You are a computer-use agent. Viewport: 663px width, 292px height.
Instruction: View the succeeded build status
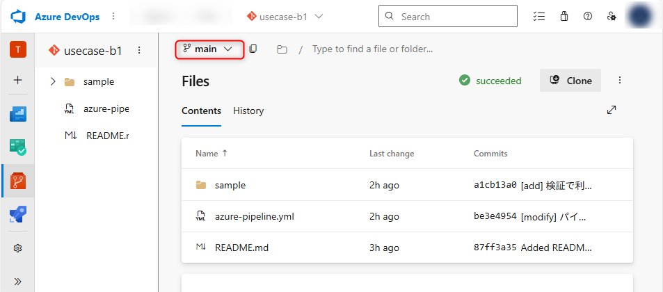(x=490, y=80)
